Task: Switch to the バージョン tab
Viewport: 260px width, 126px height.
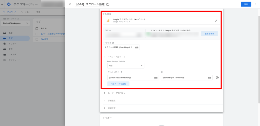Action: pos(25,12)
